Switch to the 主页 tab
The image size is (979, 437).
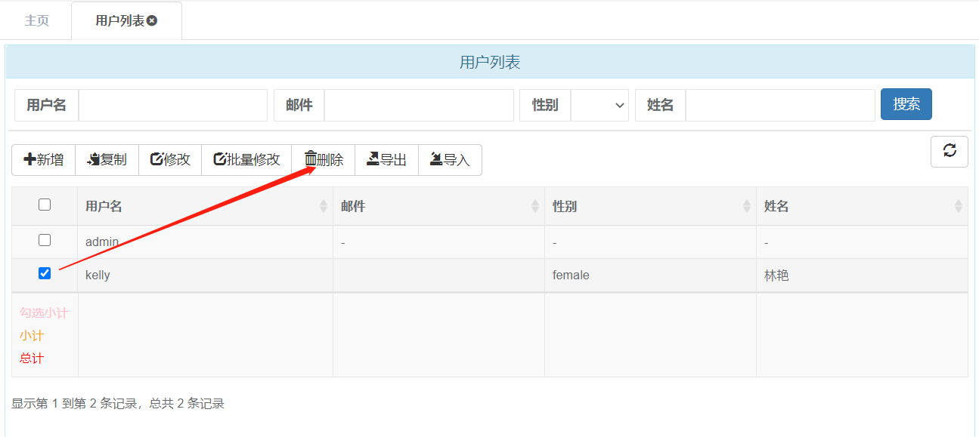36,20
